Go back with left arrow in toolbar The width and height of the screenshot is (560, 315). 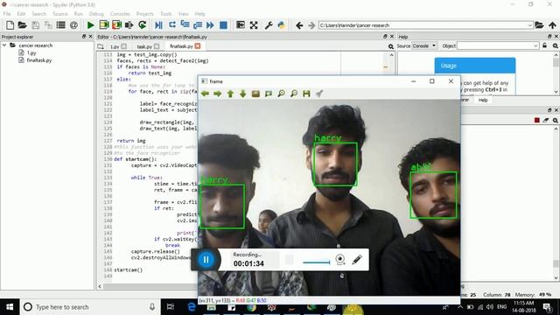[299, 25]
